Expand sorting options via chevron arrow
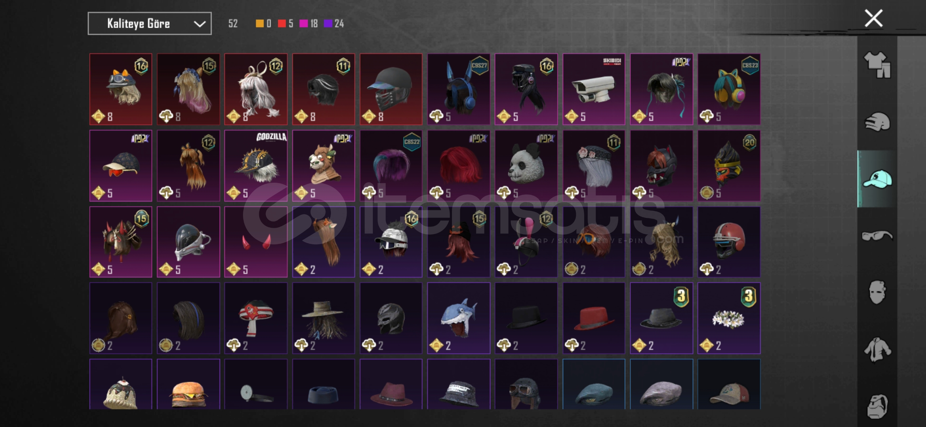 point(199,24)
